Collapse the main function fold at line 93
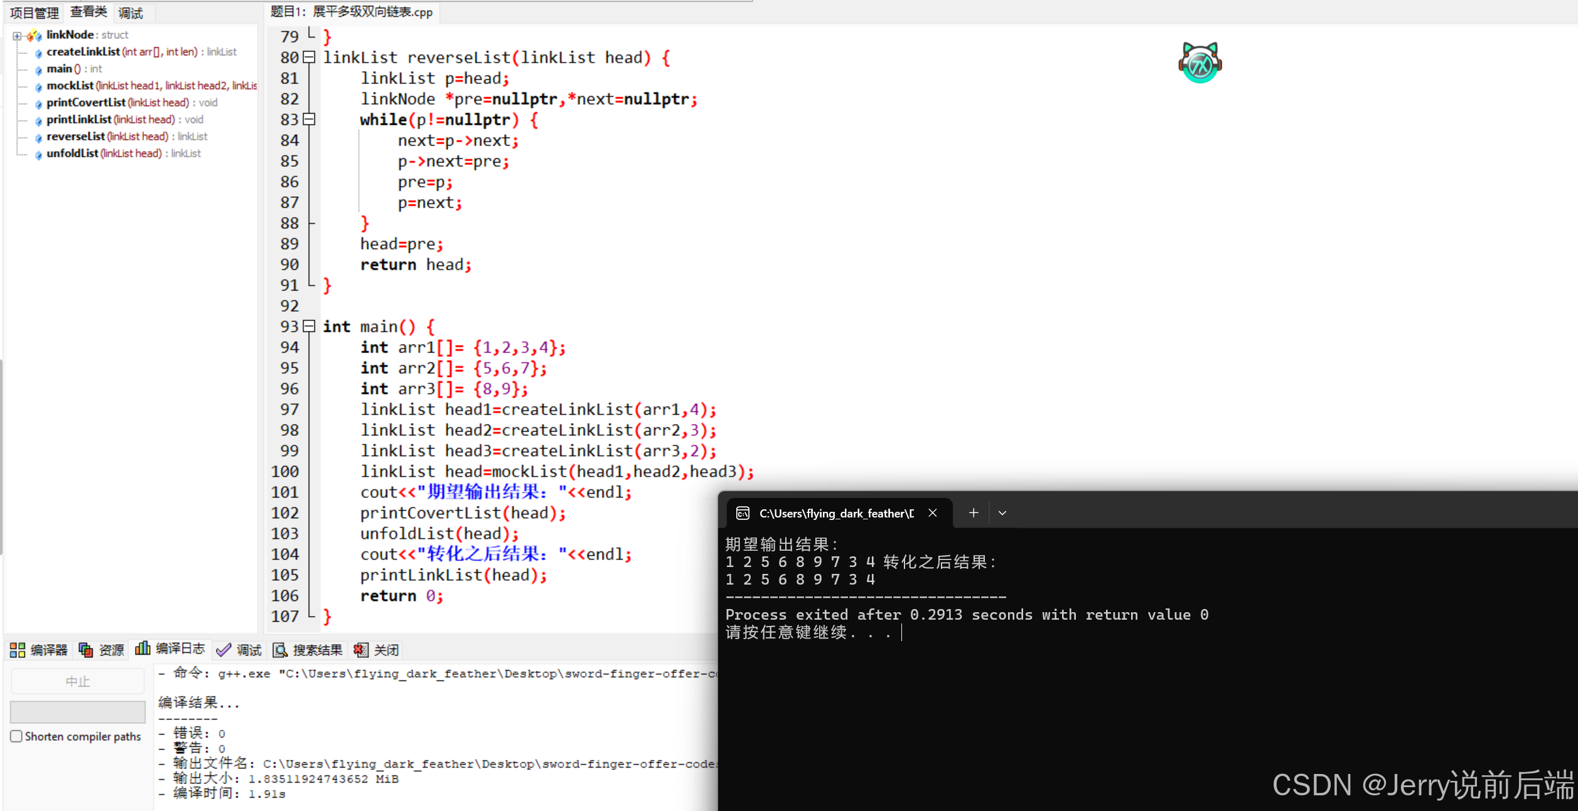Viewport: 1578px width, 811px height. (309, 326)
